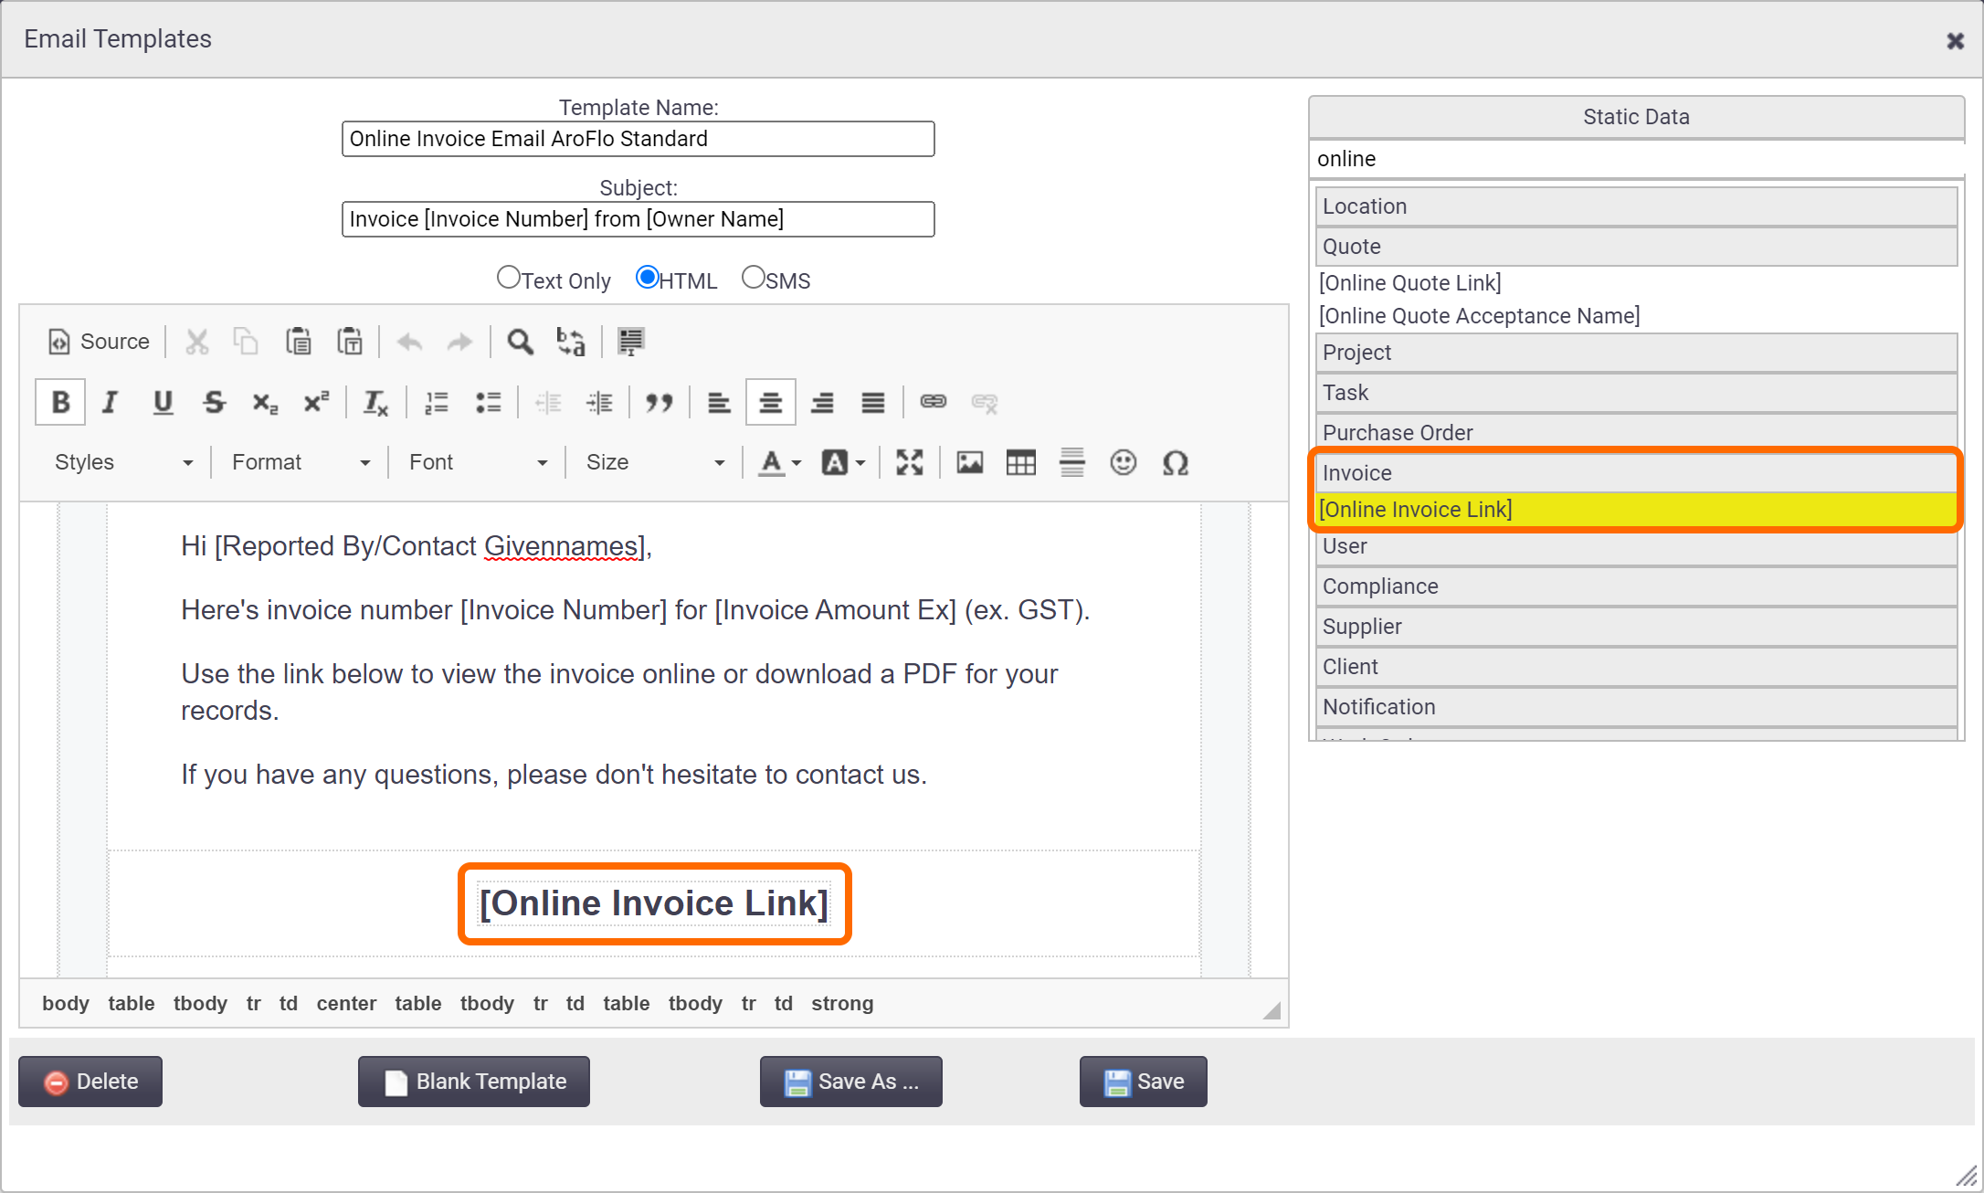Click the Save button
This screenshot has height=1193, width=1984.
(1144, 1082)
